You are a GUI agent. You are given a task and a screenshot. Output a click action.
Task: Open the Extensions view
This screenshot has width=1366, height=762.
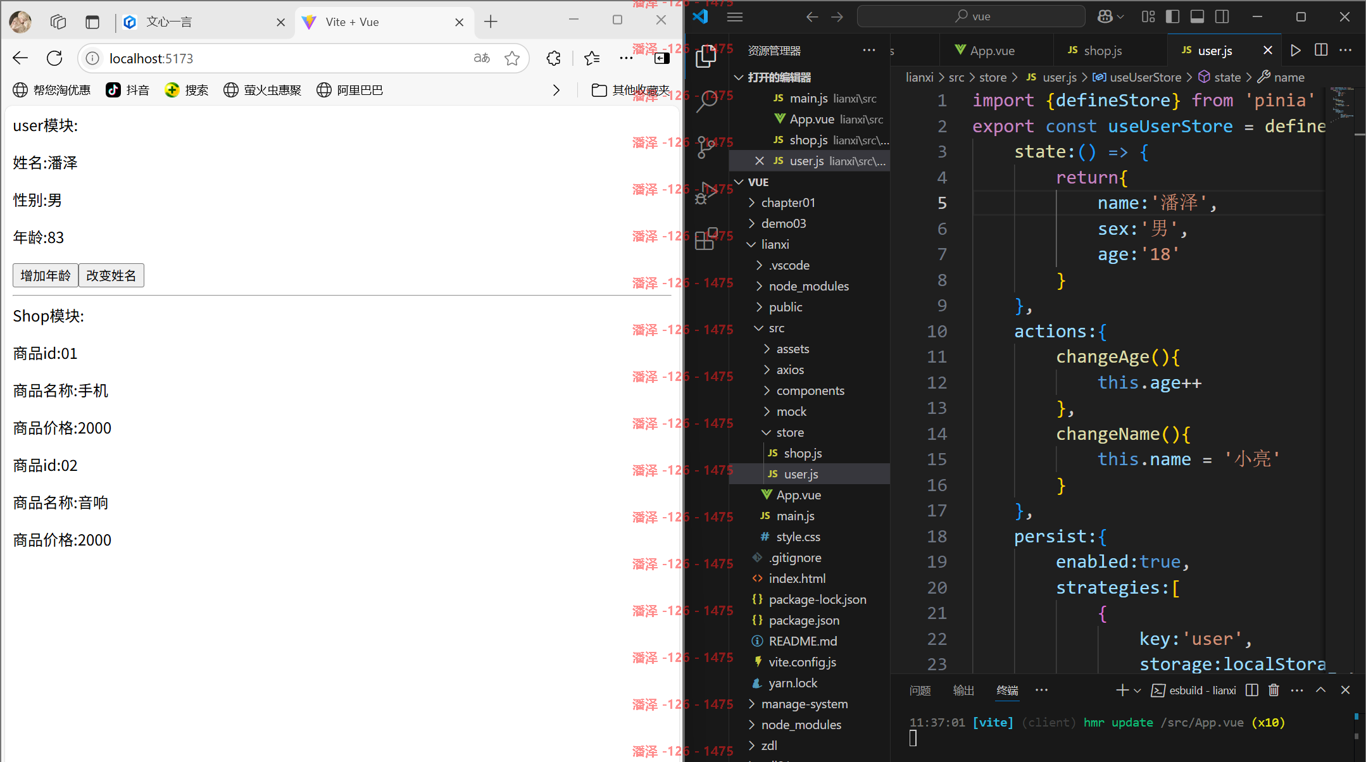pos(706,239)
